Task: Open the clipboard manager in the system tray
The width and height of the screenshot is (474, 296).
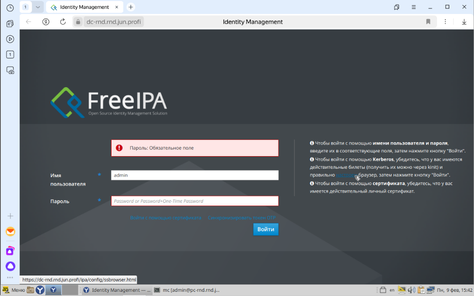Action: (x=421, y=289)
